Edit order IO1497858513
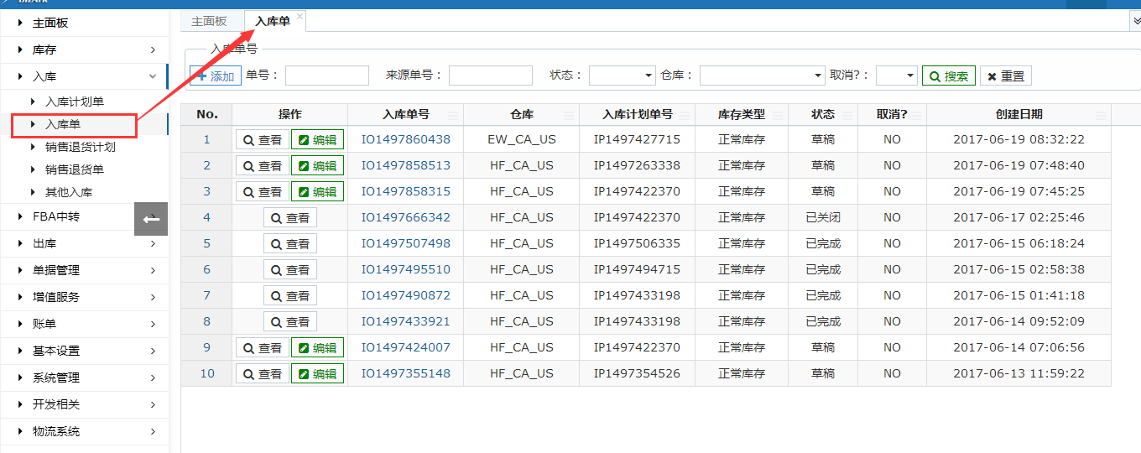The height and width of the screenshot is (453, 1141). 317,165
